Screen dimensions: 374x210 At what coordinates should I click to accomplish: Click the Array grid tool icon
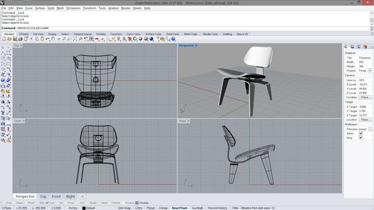coord(3,129)
